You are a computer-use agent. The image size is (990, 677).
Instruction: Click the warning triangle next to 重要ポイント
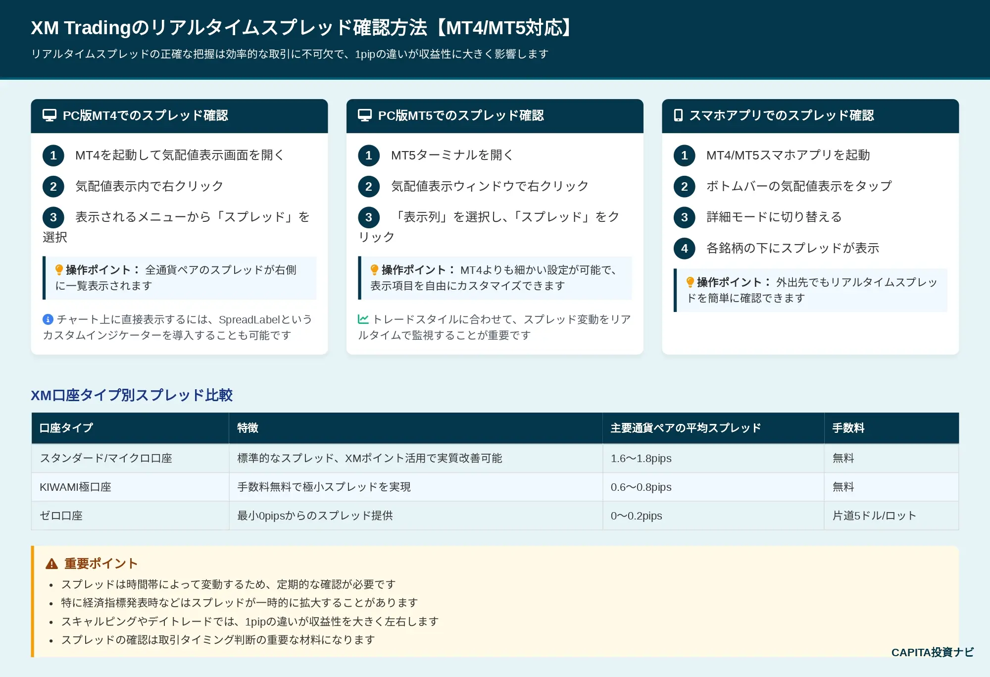[52, 564]
